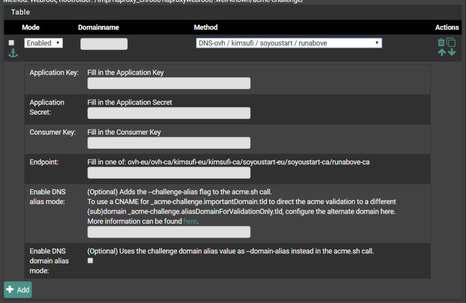Click the anchor drag icon beside the row
Viewport: 466px width, 303px height.
13,53
